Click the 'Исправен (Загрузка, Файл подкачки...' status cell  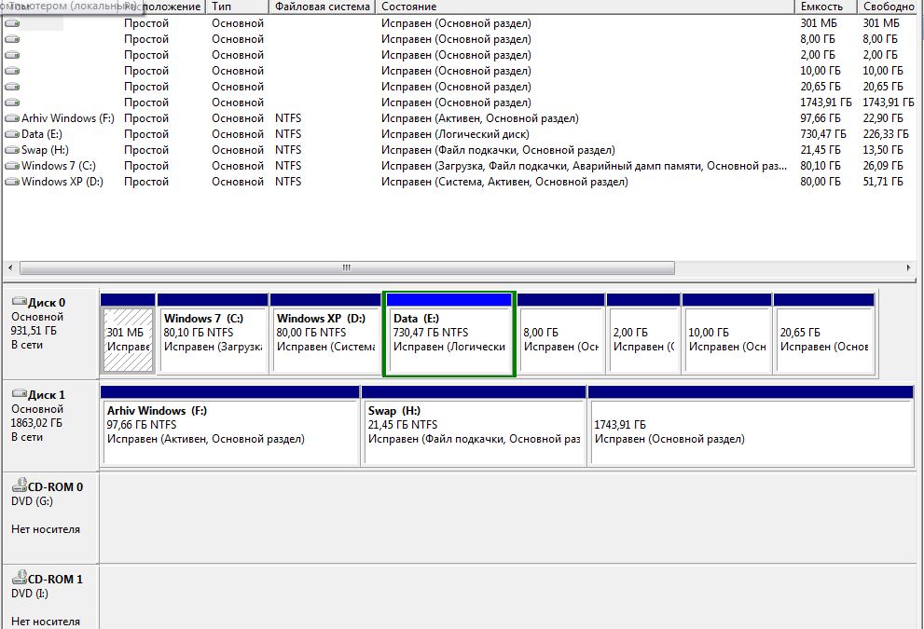(x=584, y=166)
